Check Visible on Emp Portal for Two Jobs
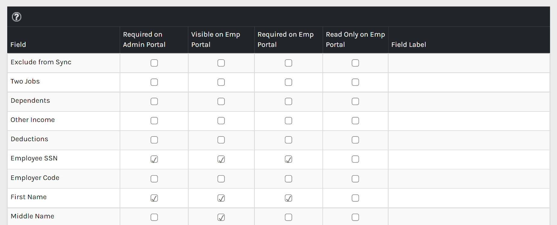 click(221, 82)
